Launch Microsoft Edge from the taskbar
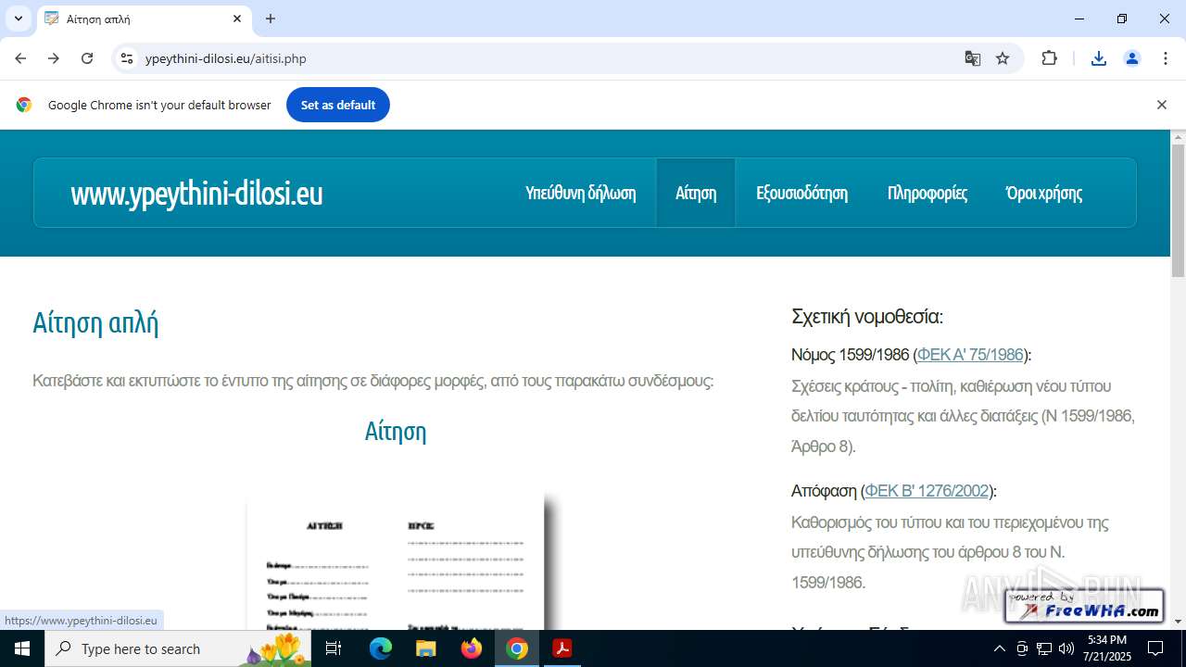The width and height of the screenshot is (1186, 667). coord(381,648)
